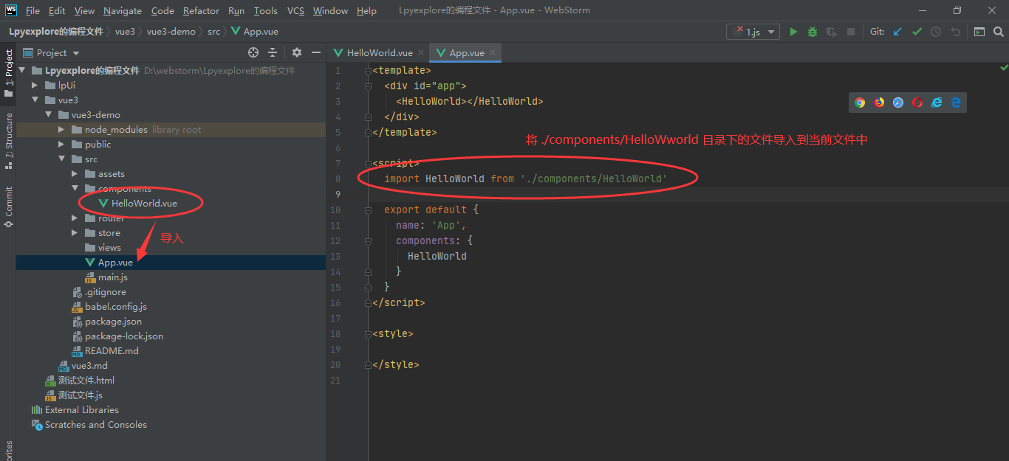Click src in the breadcrumb
This screenshot has height=461, width=1009.
coord(213,32)
